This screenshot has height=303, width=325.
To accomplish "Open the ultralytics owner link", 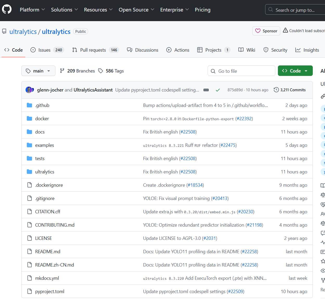I will (23, 32).
